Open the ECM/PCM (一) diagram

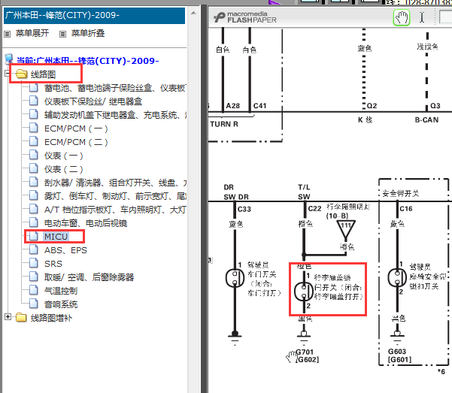(76, 128)
